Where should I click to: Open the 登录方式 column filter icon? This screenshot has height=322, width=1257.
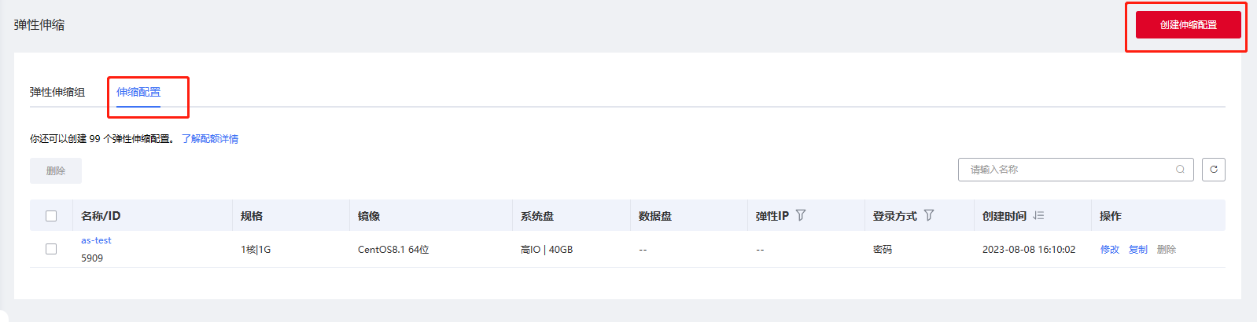[929, 215]
